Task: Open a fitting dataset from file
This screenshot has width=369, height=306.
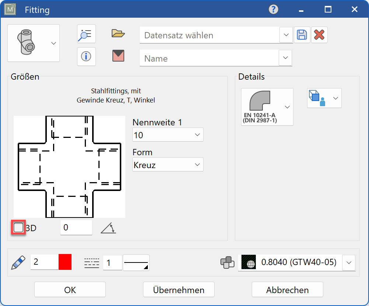Action: [117, 33]
